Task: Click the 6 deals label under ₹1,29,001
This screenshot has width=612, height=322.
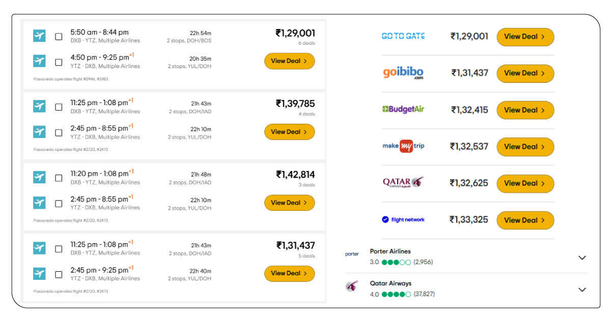Action: (x=306, y=43)
